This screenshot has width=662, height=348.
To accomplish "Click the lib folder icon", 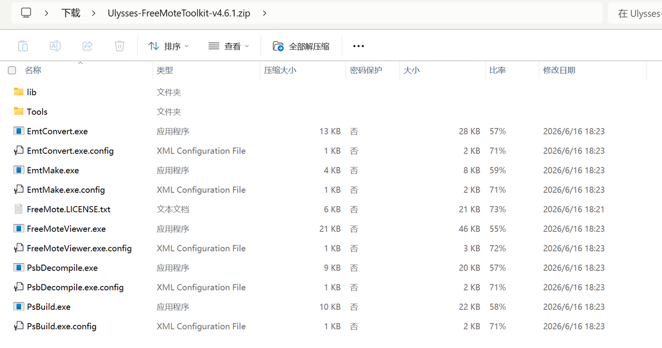I will [x=18, y=92].
